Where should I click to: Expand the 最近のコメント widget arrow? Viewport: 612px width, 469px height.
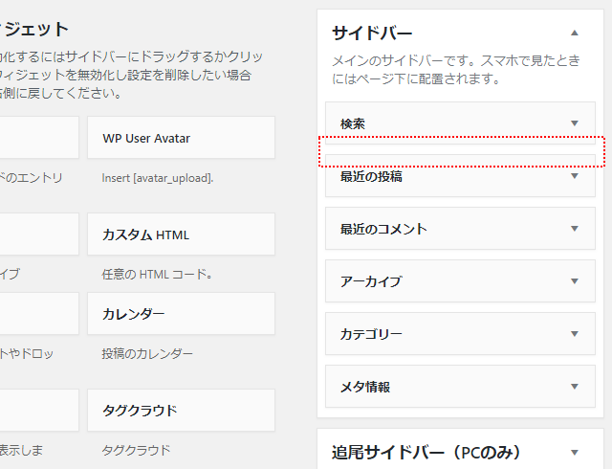coord(575,229)
